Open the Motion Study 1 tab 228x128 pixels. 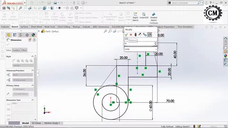[x=52, y=123]
